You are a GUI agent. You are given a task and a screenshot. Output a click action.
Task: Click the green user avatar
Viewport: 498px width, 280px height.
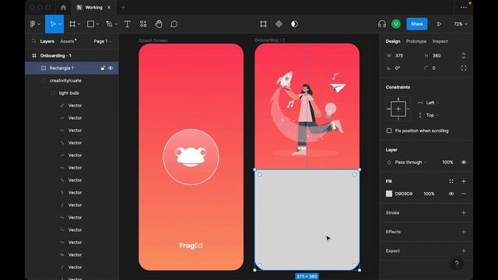[396, 24]
